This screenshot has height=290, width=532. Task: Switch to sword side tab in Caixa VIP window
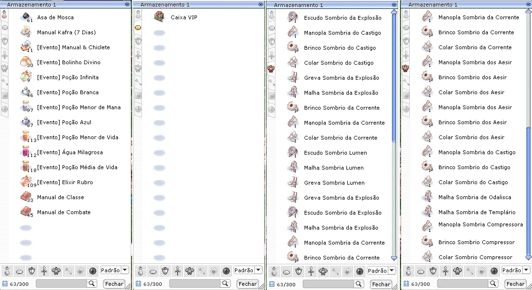coord(138,55)
